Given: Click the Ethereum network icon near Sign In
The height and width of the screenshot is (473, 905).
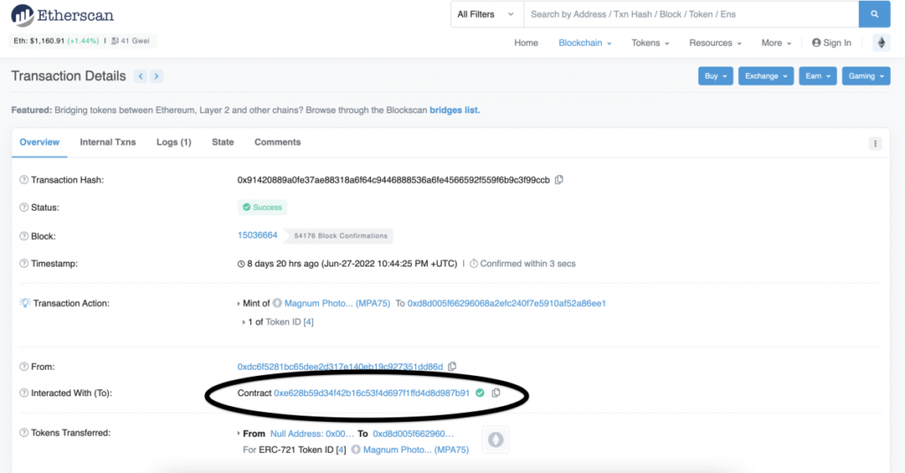Looking at the screenshot, I should point(881,42).
